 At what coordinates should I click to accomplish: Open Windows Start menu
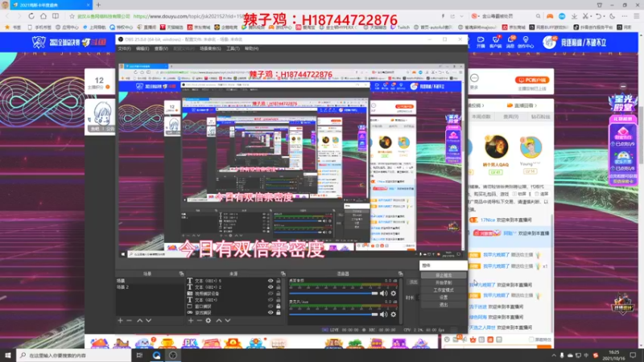coord(8,356)
